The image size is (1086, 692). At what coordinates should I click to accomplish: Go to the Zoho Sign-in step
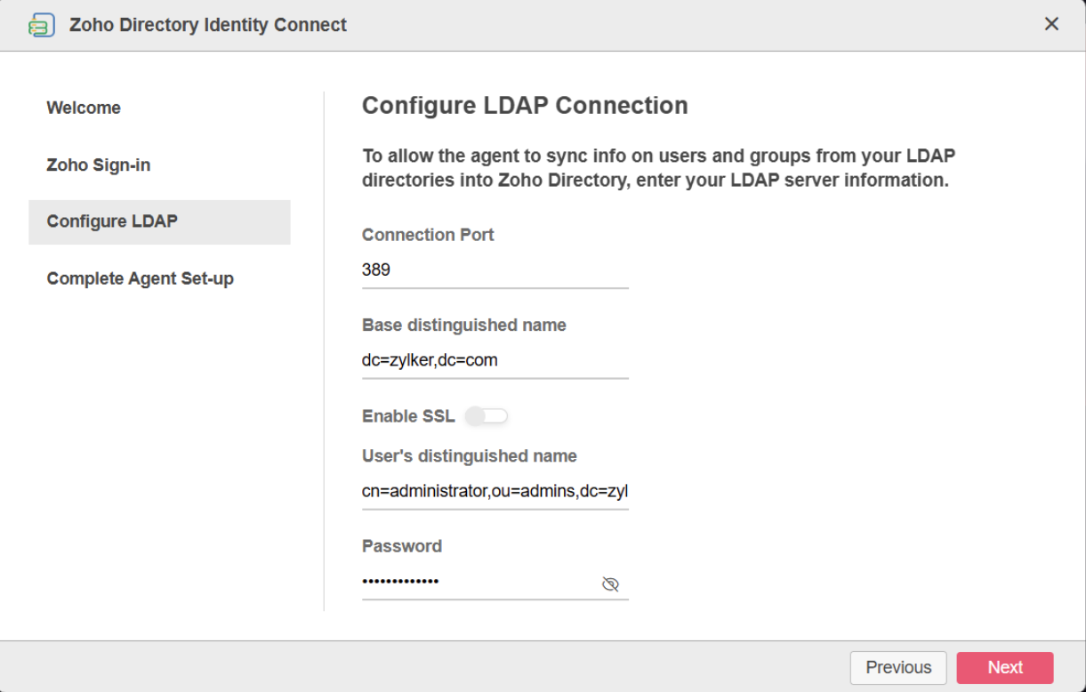[x=99, y=165]
